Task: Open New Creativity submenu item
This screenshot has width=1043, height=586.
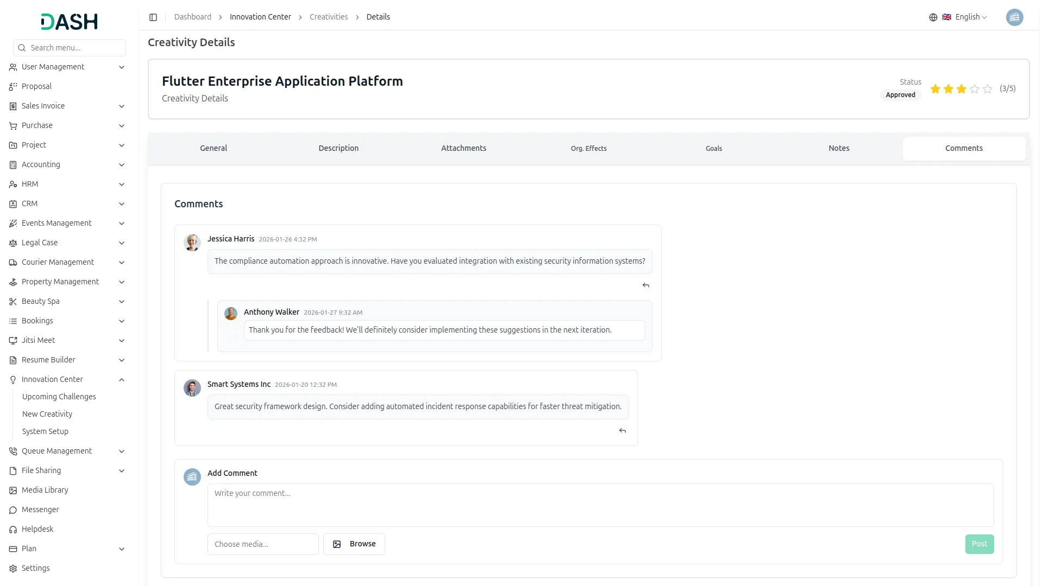Action: pos(47,415)
